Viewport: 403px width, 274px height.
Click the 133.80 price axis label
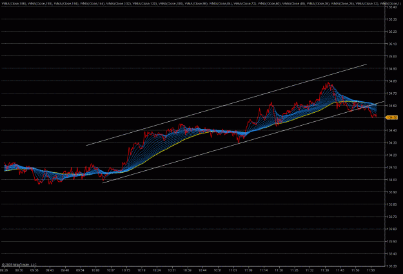[391, 204]
